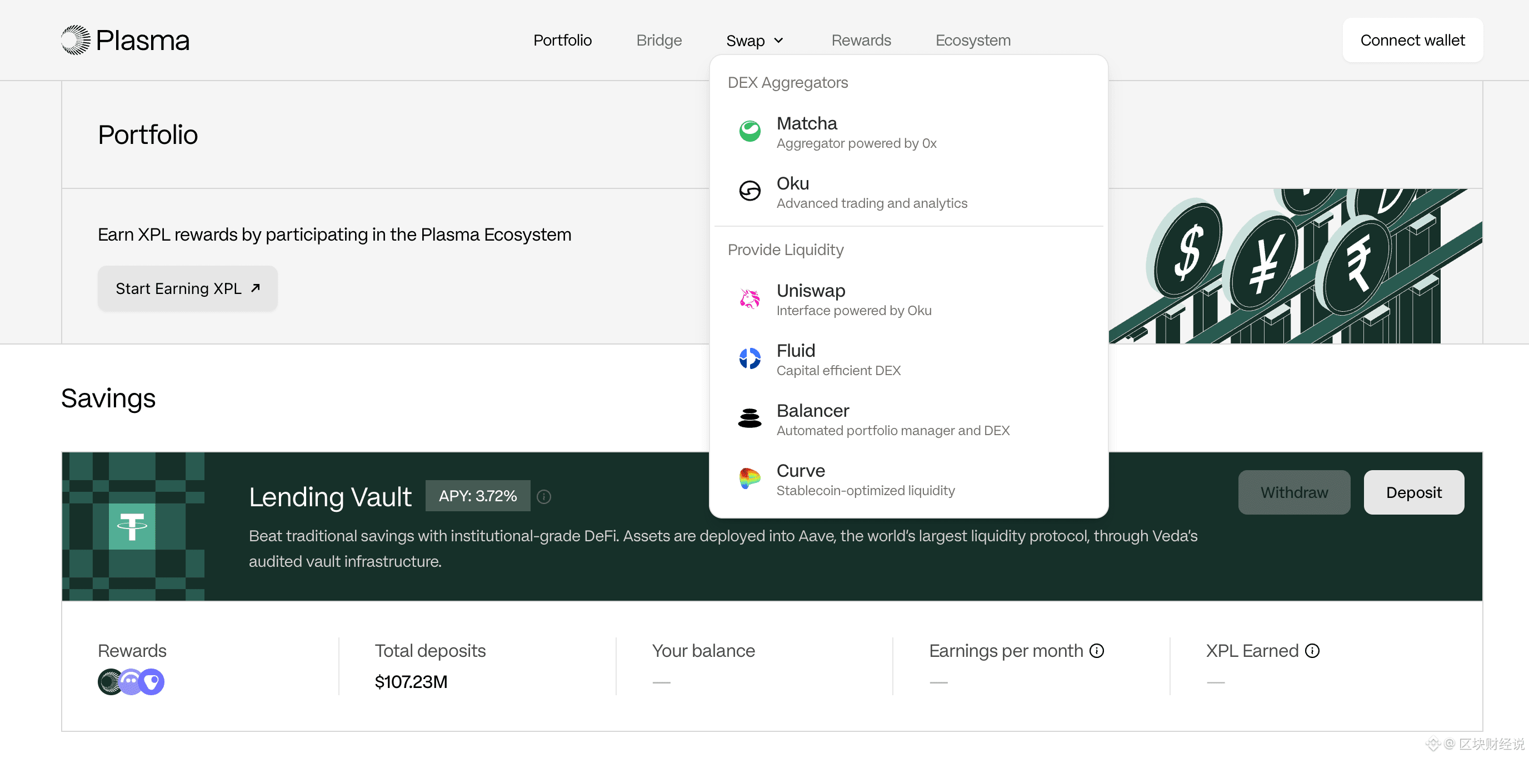Screen dimensions: 1529x758
Task: Click the Withdraw button
Action: click(1294, 493)
